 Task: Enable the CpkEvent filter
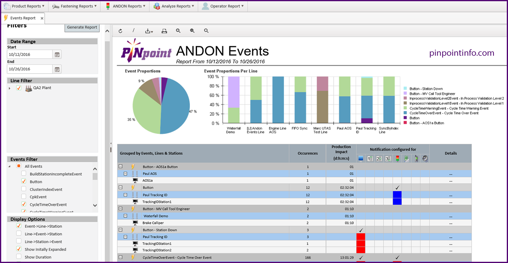click(23, 197)
